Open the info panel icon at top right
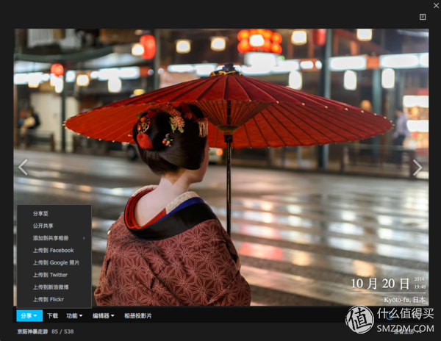The width and height of the screenshot is (441, 341). point(423,16)
